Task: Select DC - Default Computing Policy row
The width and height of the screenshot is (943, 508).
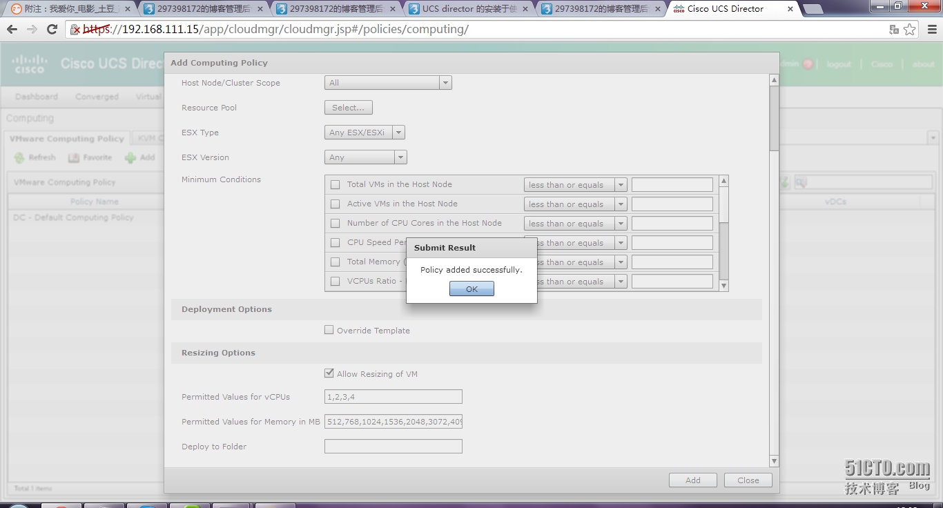Action: [86, 217]
